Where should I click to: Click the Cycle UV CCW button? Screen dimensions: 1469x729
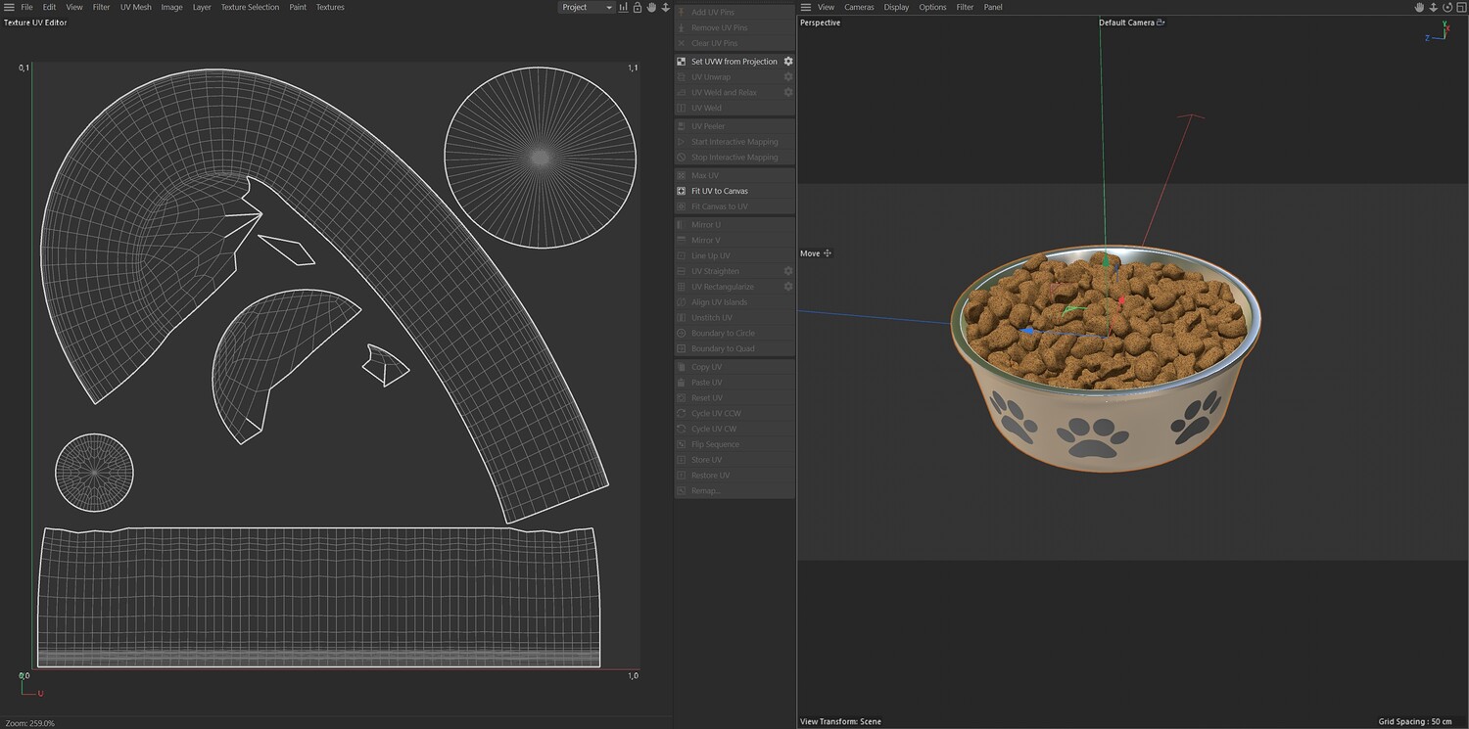(734, 413)
